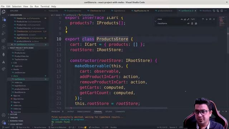Open the File menu

(3, 6)
